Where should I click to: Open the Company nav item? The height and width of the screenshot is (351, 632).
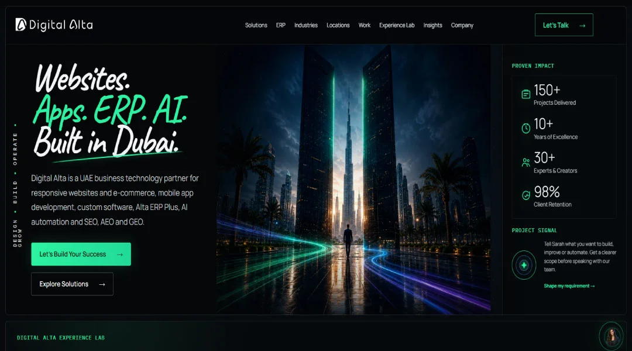462,25
